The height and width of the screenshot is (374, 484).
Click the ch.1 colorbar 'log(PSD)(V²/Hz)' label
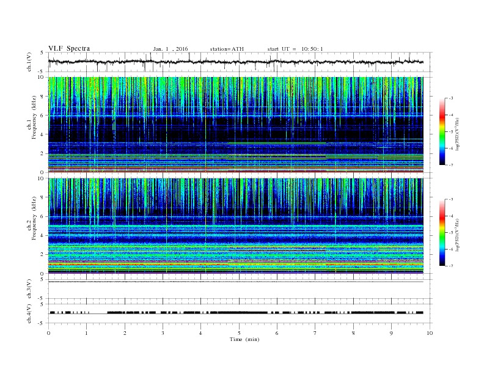point(457,134)
